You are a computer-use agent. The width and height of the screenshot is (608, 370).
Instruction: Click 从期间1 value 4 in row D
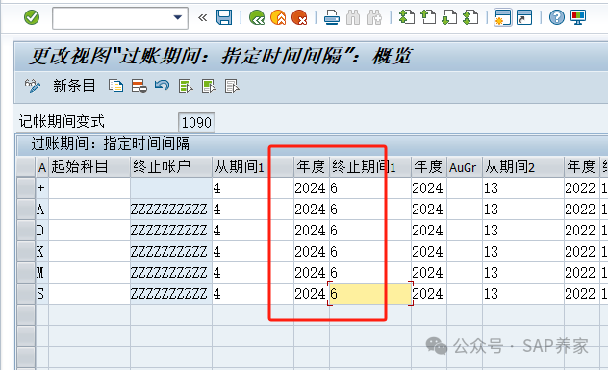pyautogui.click(x=253, y=230)
